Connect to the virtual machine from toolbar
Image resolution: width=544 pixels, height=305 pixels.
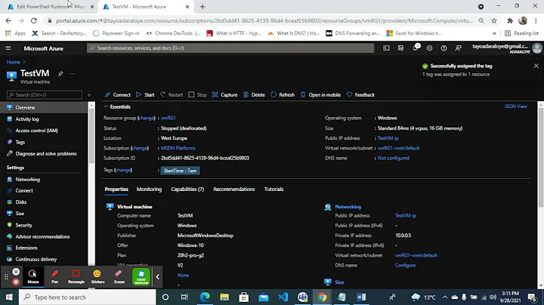click(118, 94)
